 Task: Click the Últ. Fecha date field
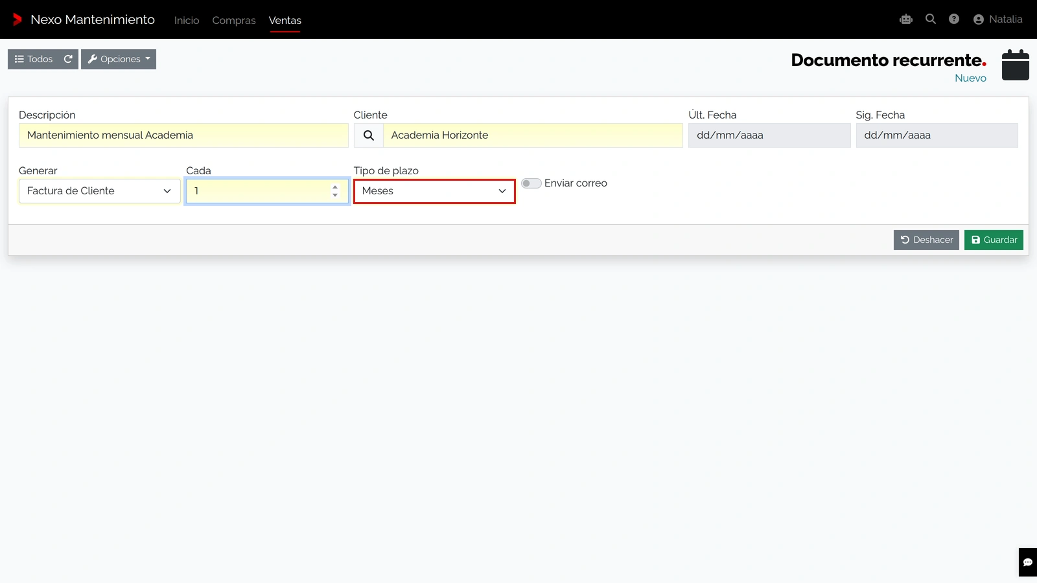[x=769, y=135]
